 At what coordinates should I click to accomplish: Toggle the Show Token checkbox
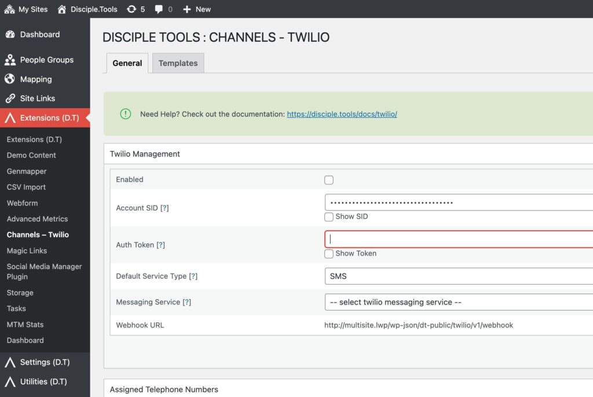coord(329,254)
